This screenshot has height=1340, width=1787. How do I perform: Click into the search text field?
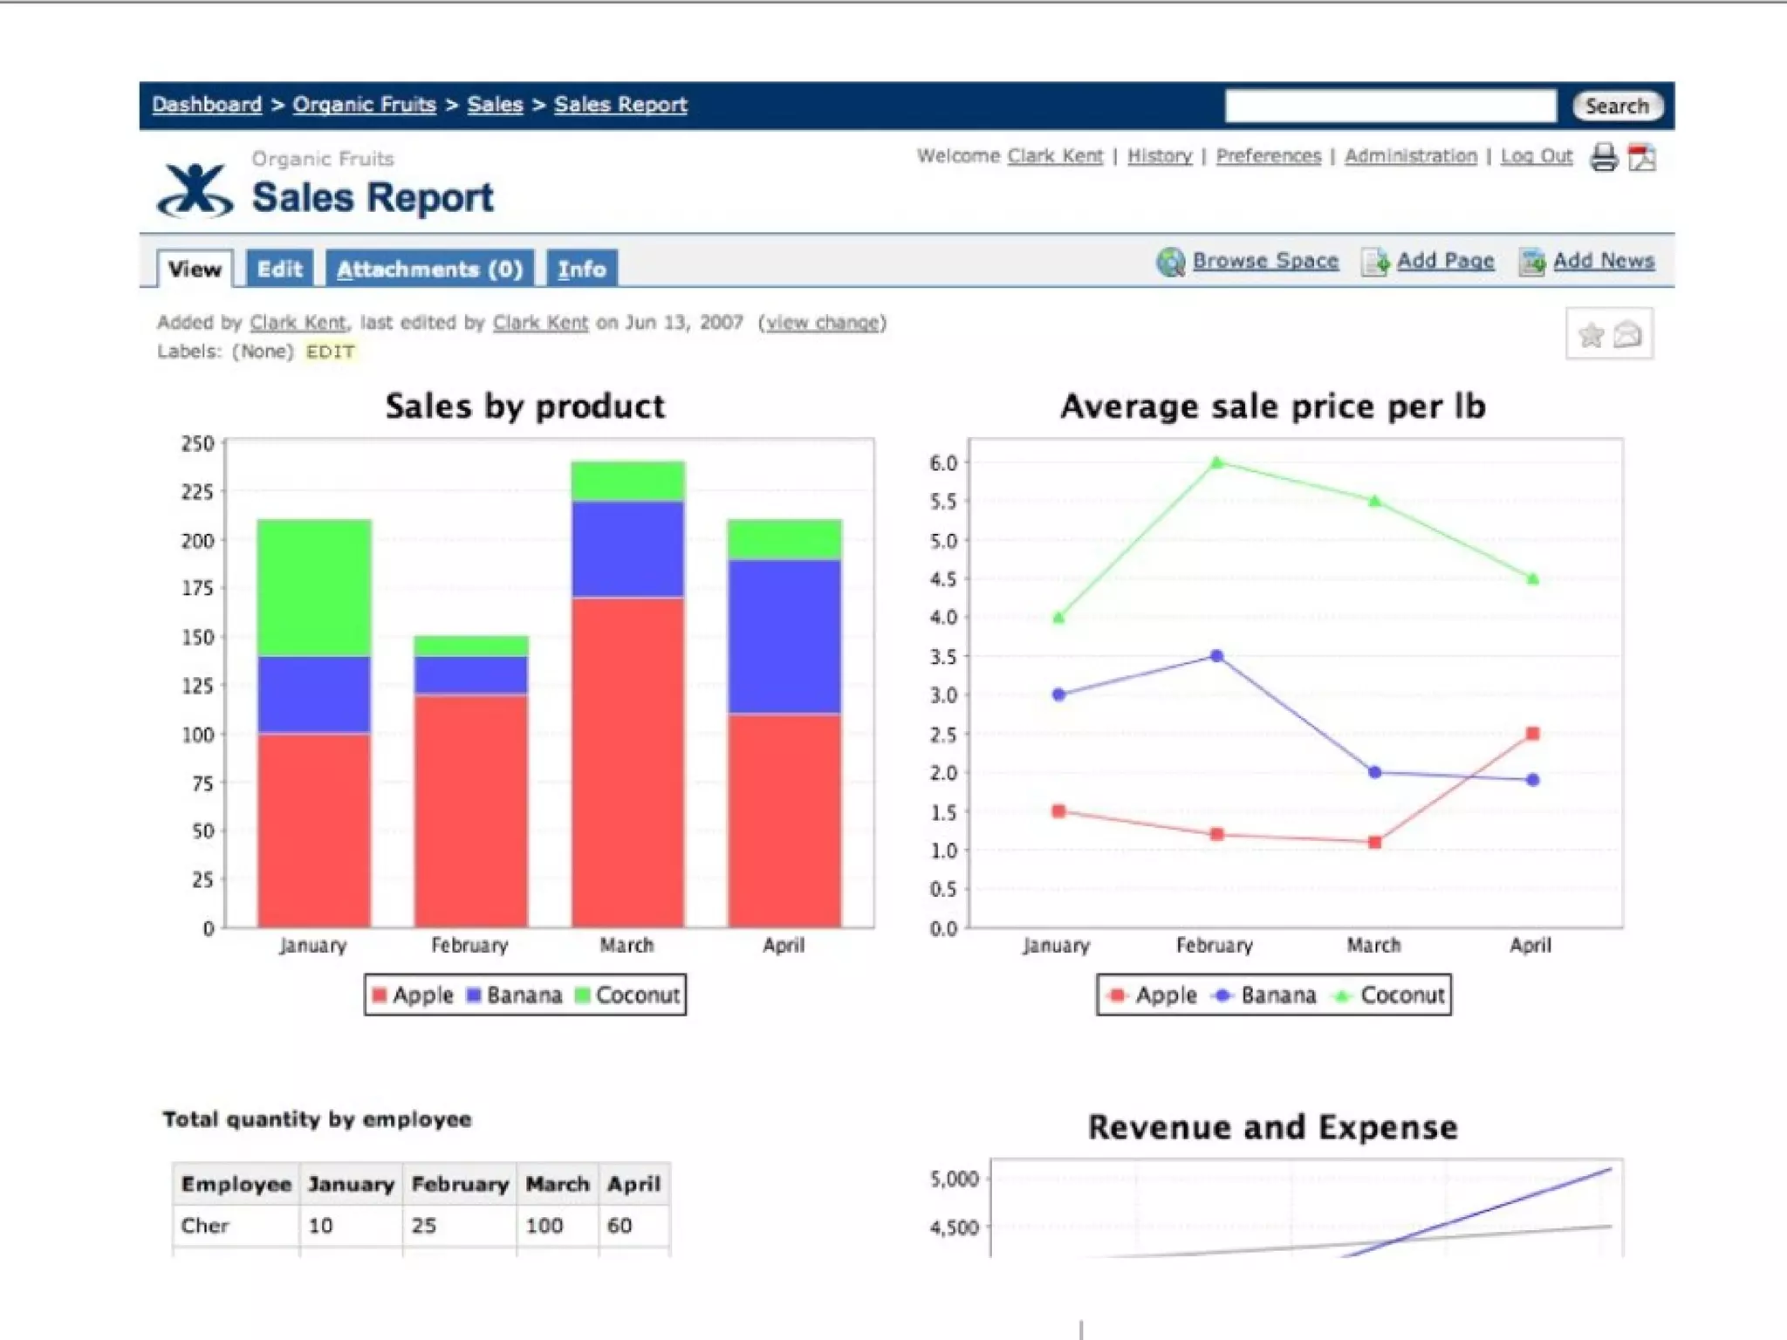click(1389, 106)
